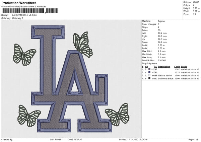Click the Stop Sequence heading

(x=149, y=64)
